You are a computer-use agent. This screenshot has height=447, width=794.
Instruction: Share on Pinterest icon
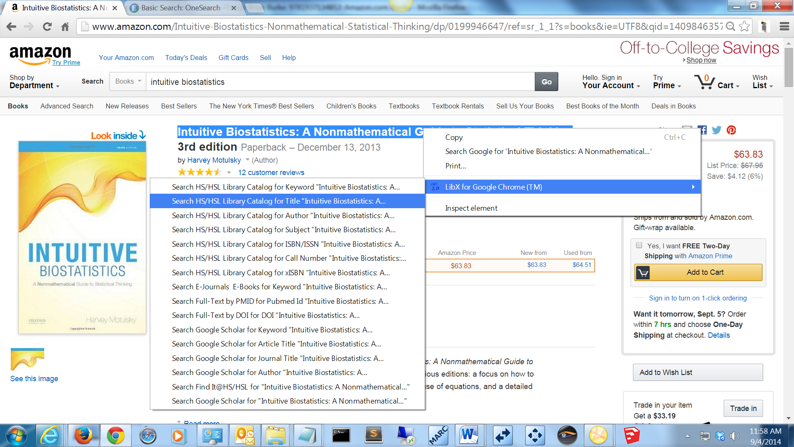click(x=731, y=130)
